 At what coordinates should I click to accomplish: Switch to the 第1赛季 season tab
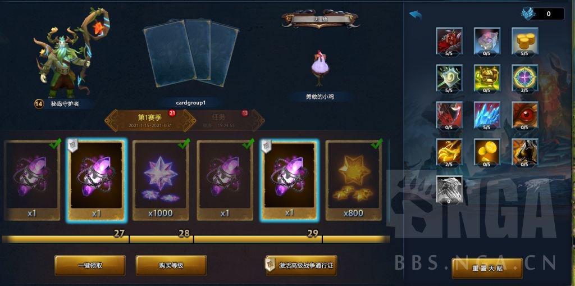[x=150, y=120]
